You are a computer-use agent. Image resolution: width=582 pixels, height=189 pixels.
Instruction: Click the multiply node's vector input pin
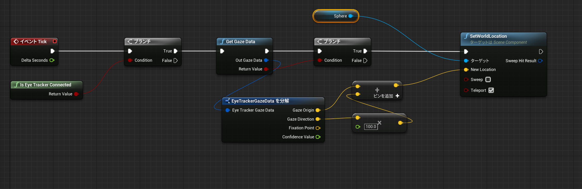point(358,118)
